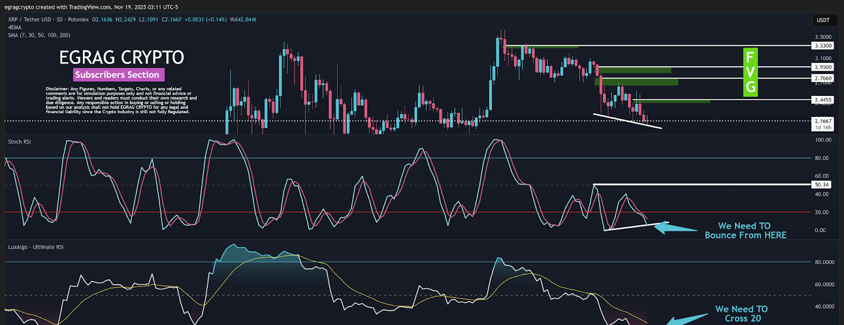The height and width of the screenshot is (325, 844).
Task: Click the EGRAG CRYPTO title text
Action: coord(122,57)
